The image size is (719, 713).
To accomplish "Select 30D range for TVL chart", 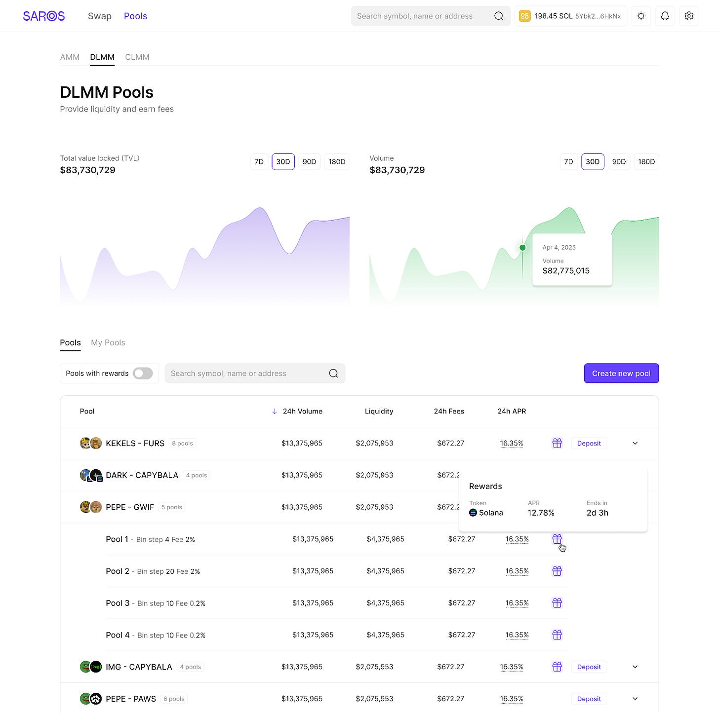I will pyautogui.click(x=283, y=162).
